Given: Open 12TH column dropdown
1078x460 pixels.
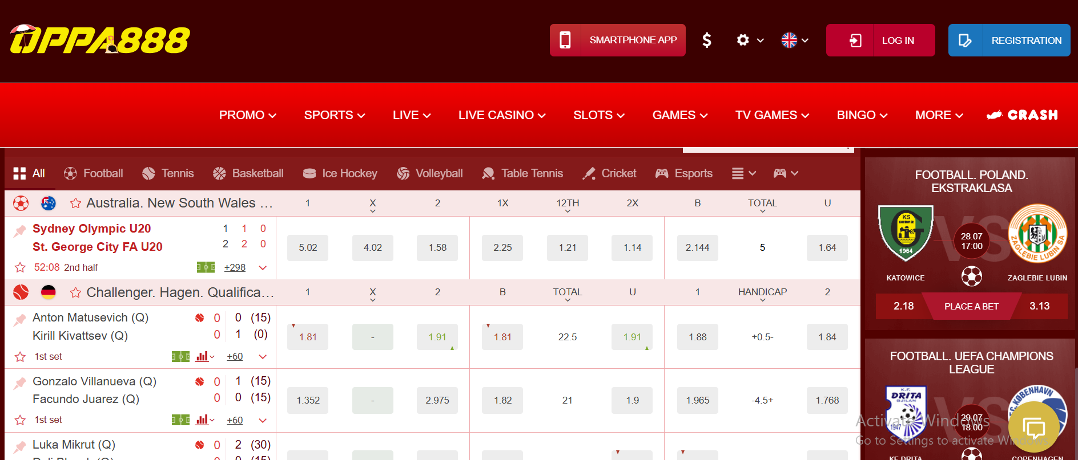Looking at the screenshot, I should [568, 206].
